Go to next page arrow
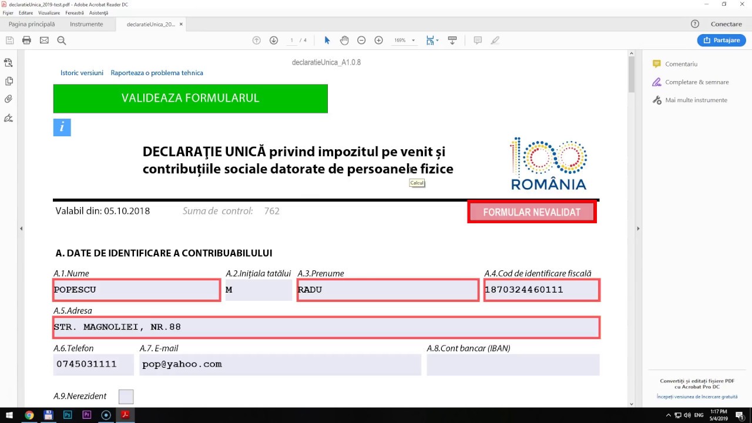 point(274,41)
